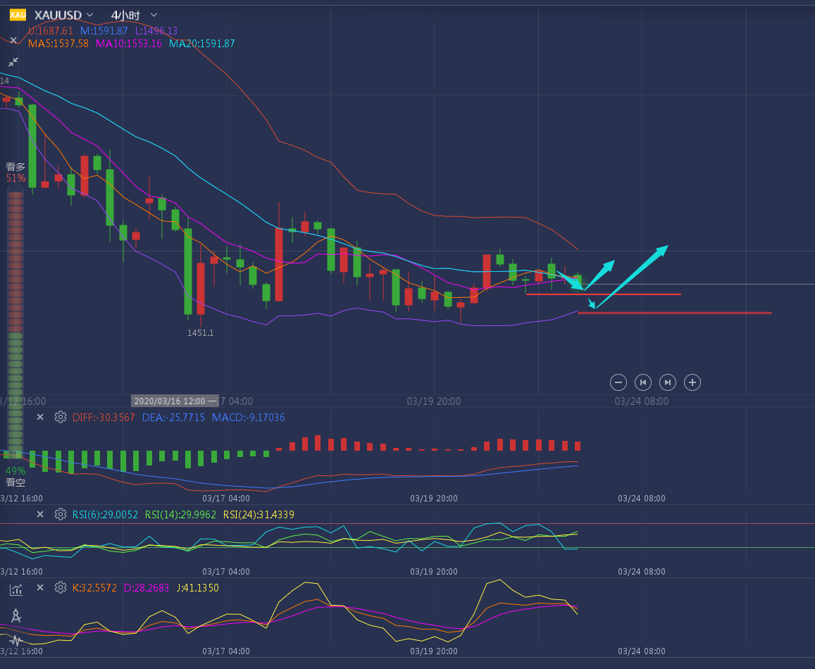Select the compass drawing tool icon
The width and height of the screenshot is (815, 669).
(15, 615)
